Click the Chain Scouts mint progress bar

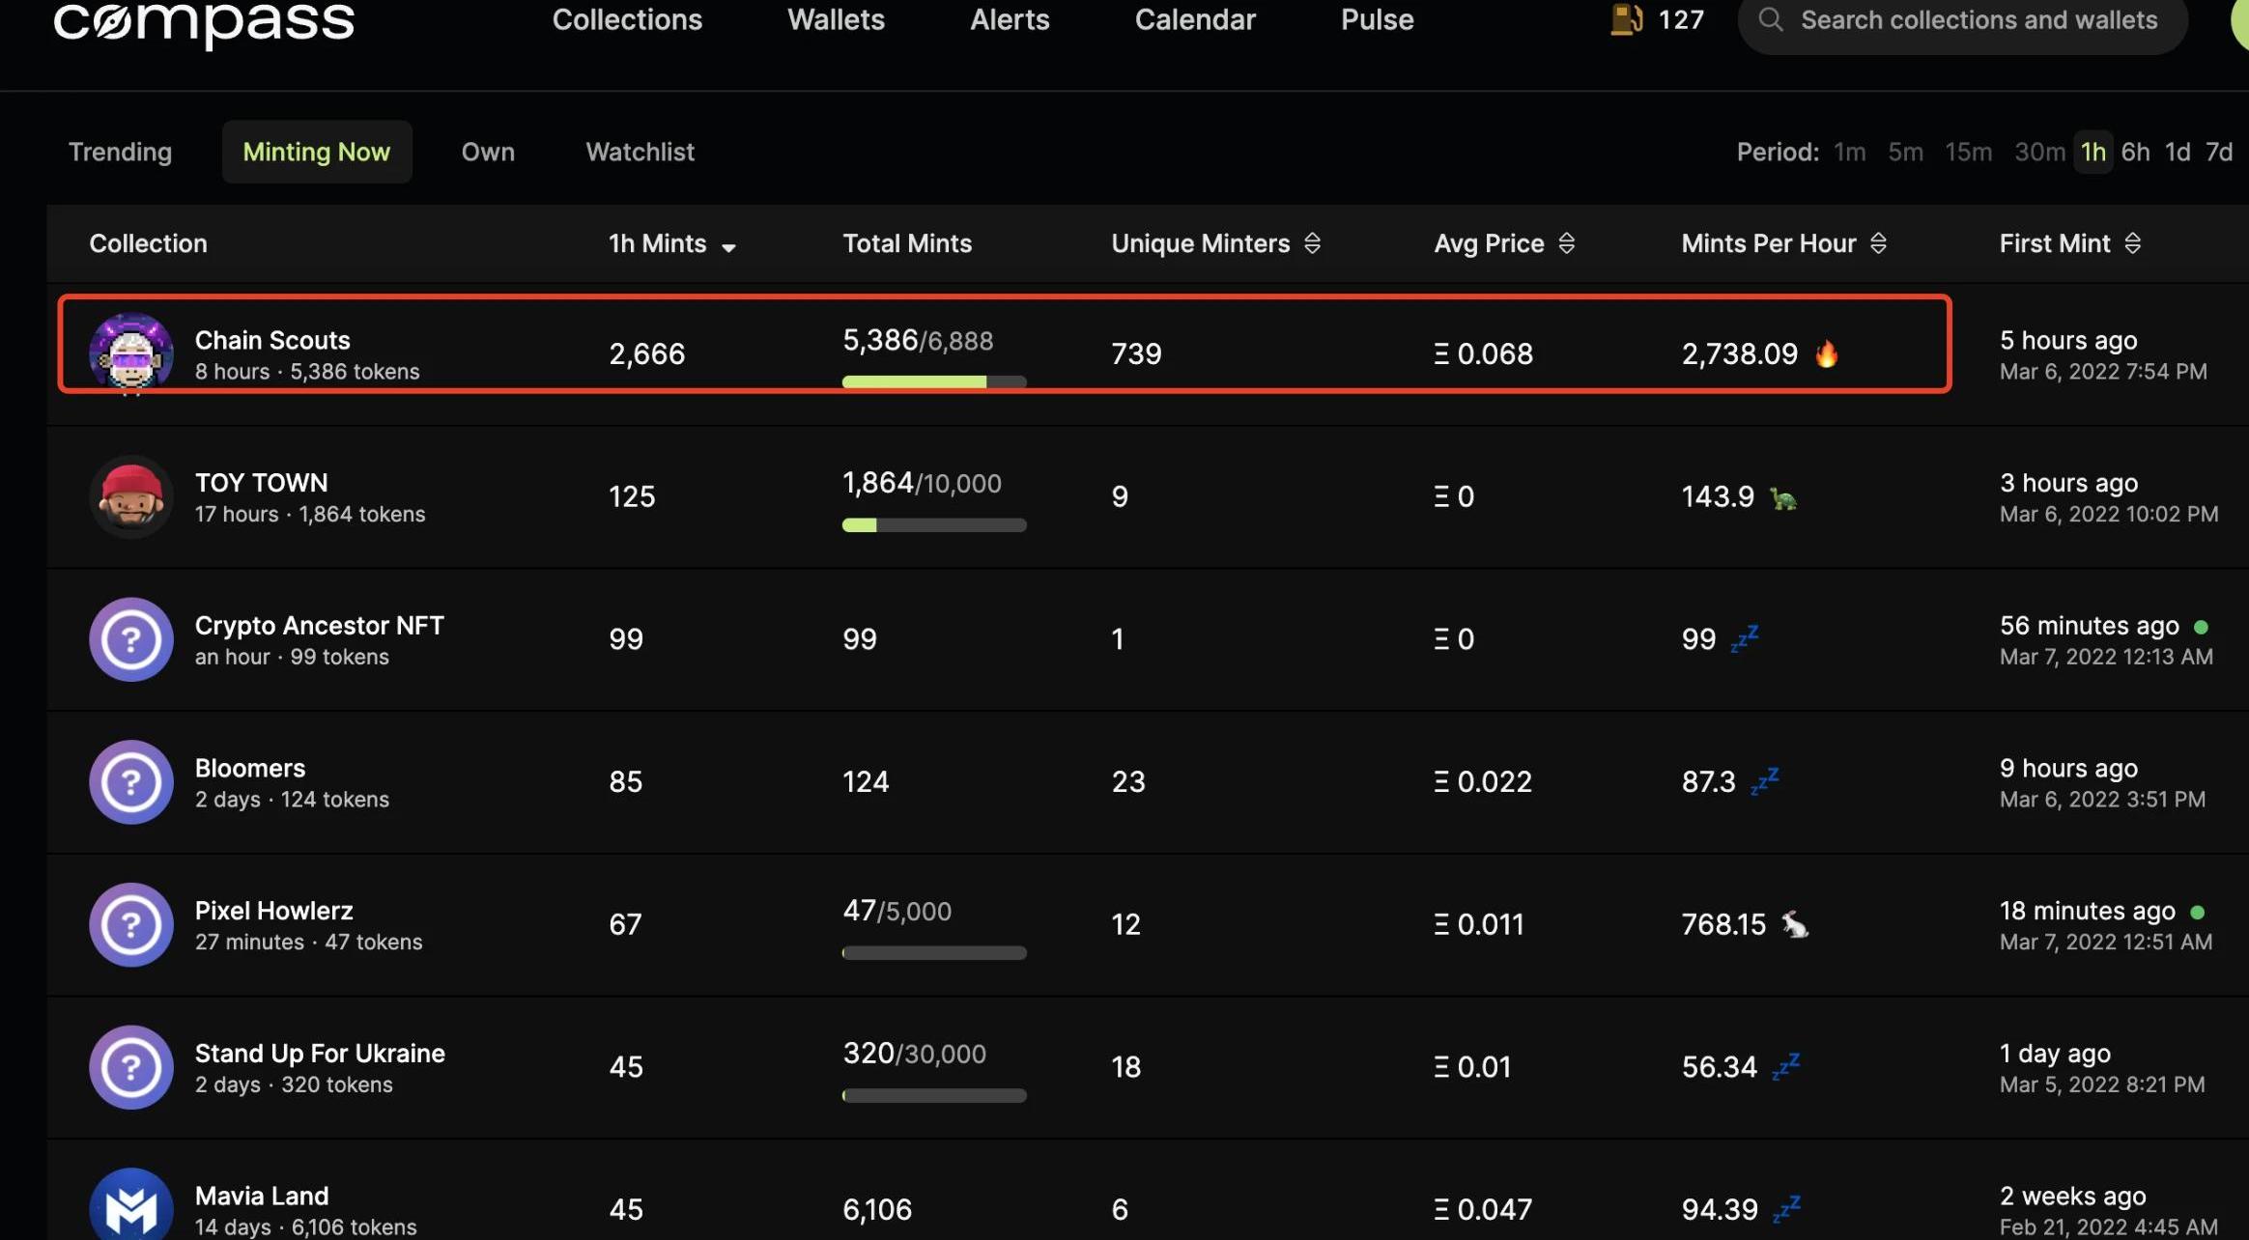pos(933,381)
